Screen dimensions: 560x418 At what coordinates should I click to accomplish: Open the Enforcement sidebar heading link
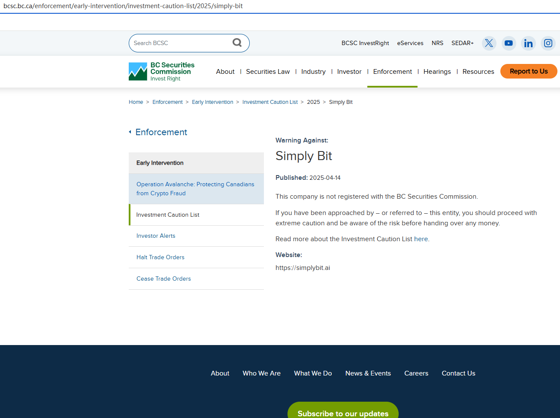[x=161, y=132]
